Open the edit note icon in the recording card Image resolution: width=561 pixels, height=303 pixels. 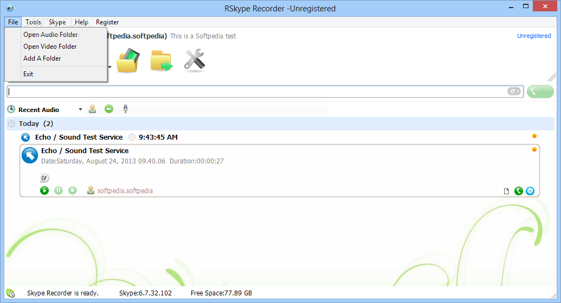click(x=44, y=178)
